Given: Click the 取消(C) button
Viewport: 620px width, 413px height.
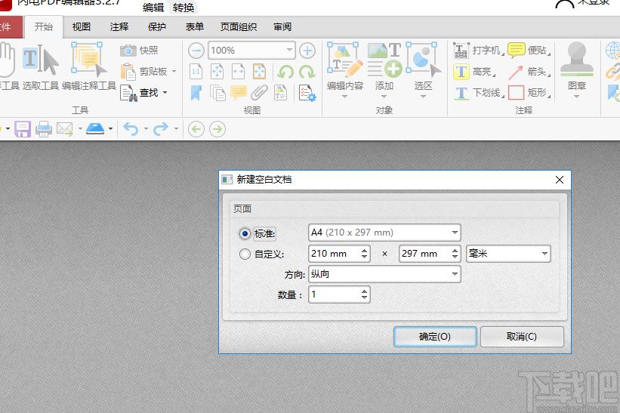Looking at the screenshot, I should click(522, 336).
